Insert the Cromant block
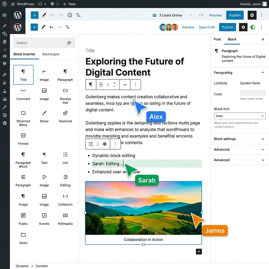 click(x=23, y=94)
